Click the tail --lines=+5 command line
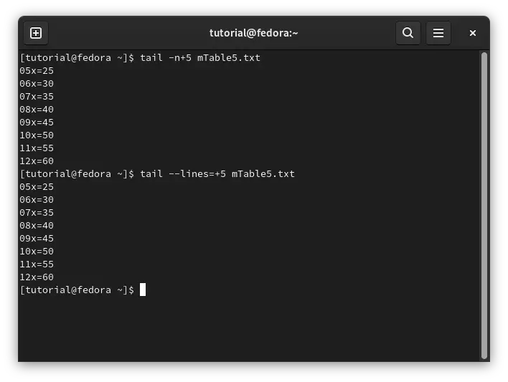 157,174
